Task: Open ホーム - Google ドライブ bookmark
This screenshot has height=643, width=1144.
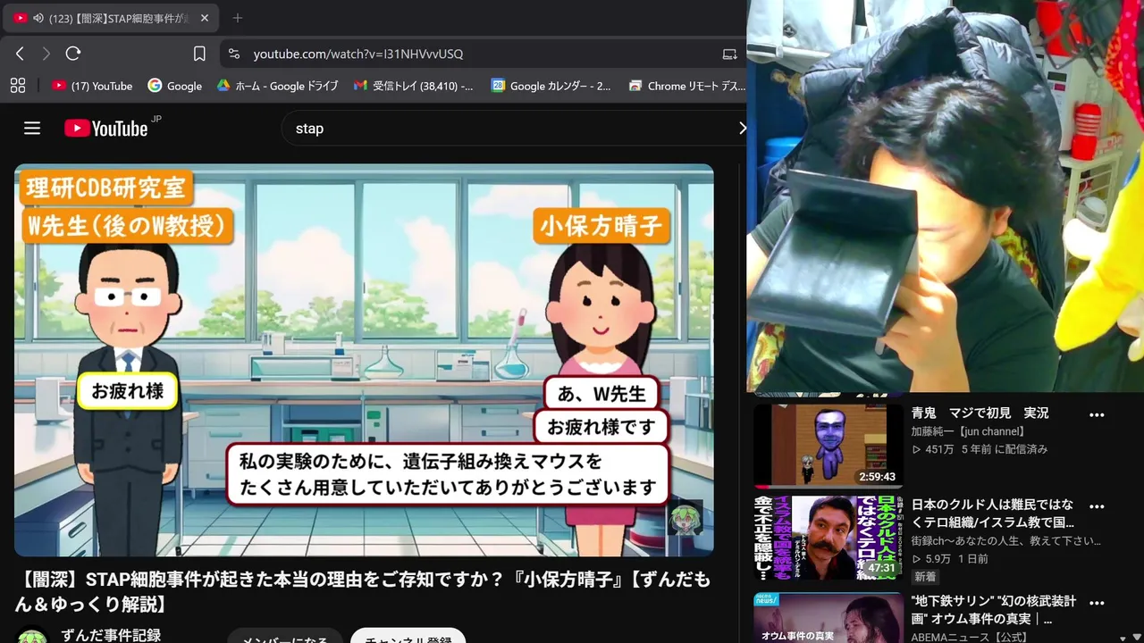Action: pyautogui.click(x=277, y=86)
